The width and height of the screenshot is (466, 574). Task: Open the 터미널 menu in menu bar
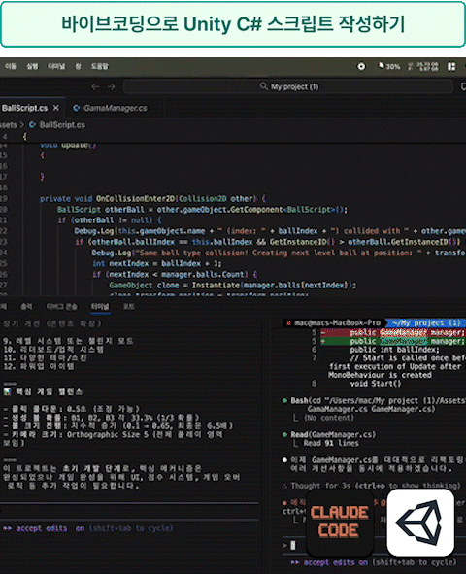click(56, 66)
